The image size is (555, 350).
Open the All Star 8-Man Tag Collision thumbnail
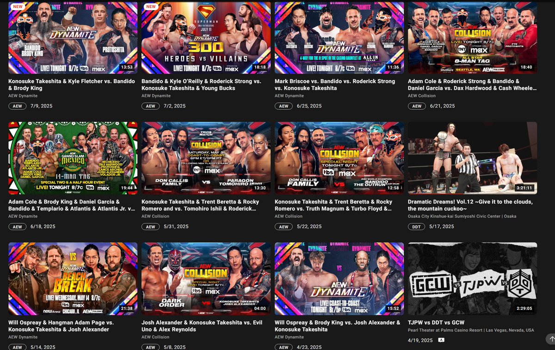tap(472, 37)
